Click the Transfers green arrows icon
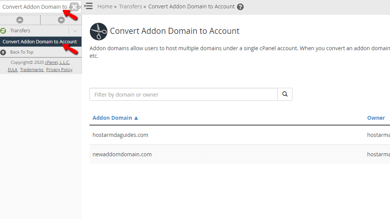 3,31
